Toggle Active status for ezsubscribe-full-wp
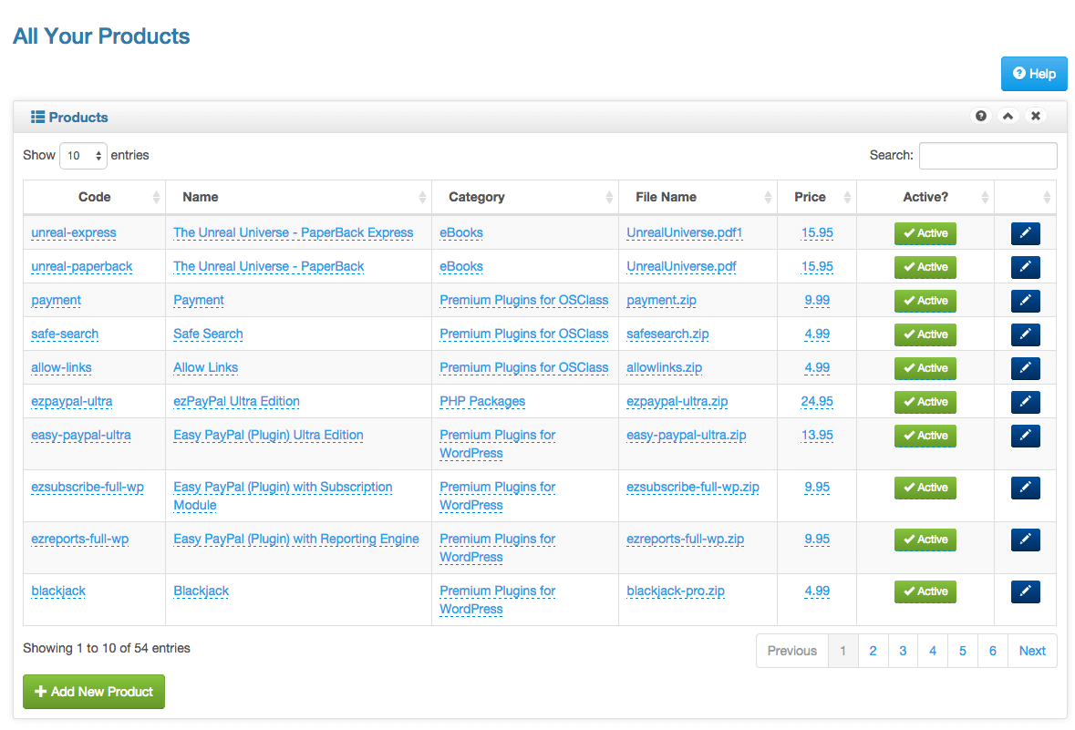Screen dimensions: 1075x730 click(x=925, y=488)
